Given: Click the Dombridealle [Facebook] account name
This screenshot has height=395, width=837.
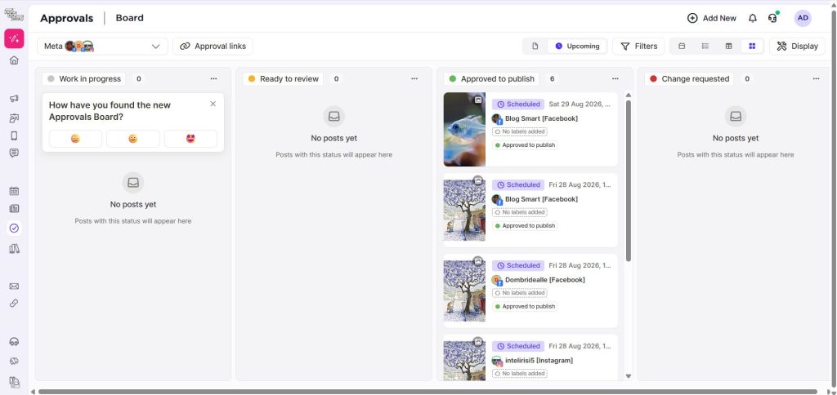Looking at the screenshot, I should pyautogui.click(x=545, y=280).
